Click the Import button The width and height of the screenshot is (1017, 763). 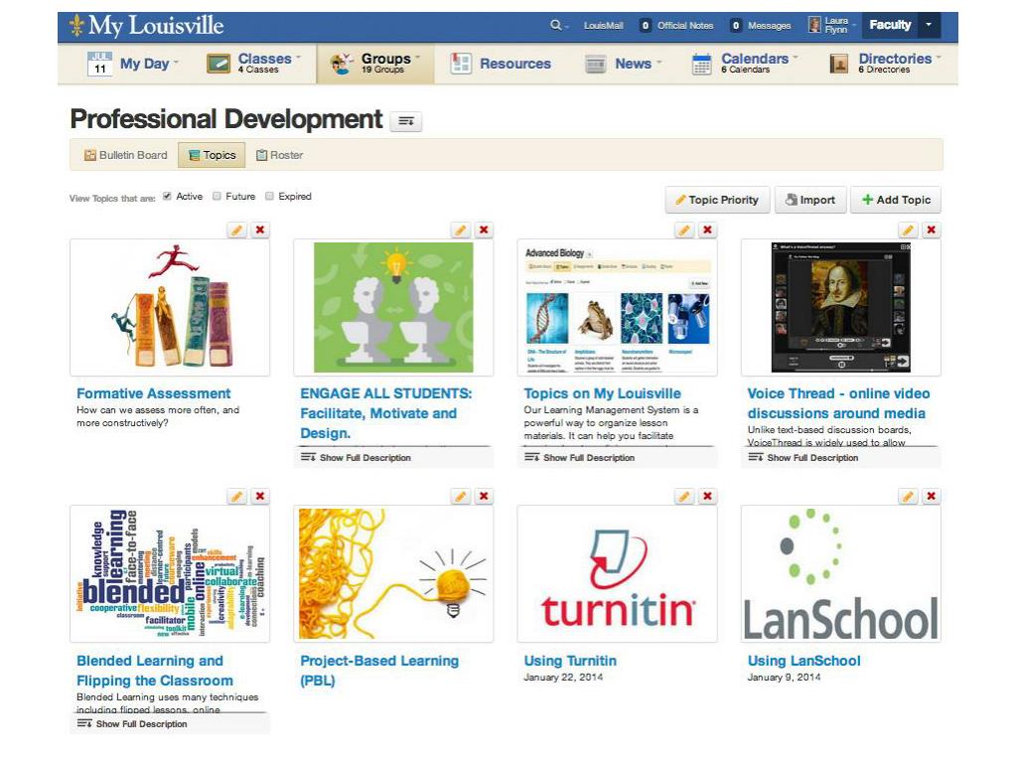pyautogui.click(x=810, y=200)
